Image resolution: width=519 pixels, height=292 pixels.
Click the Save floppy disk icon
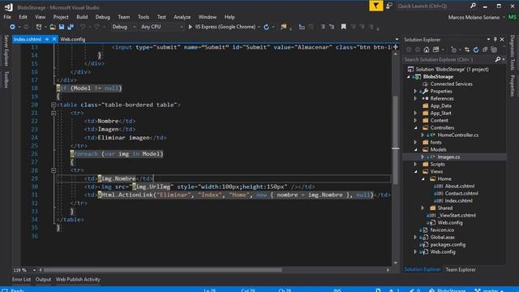pos(62,27)
